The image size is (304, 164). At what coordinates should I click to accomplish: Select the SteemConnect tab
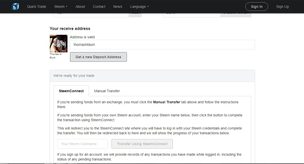[71, 91]
